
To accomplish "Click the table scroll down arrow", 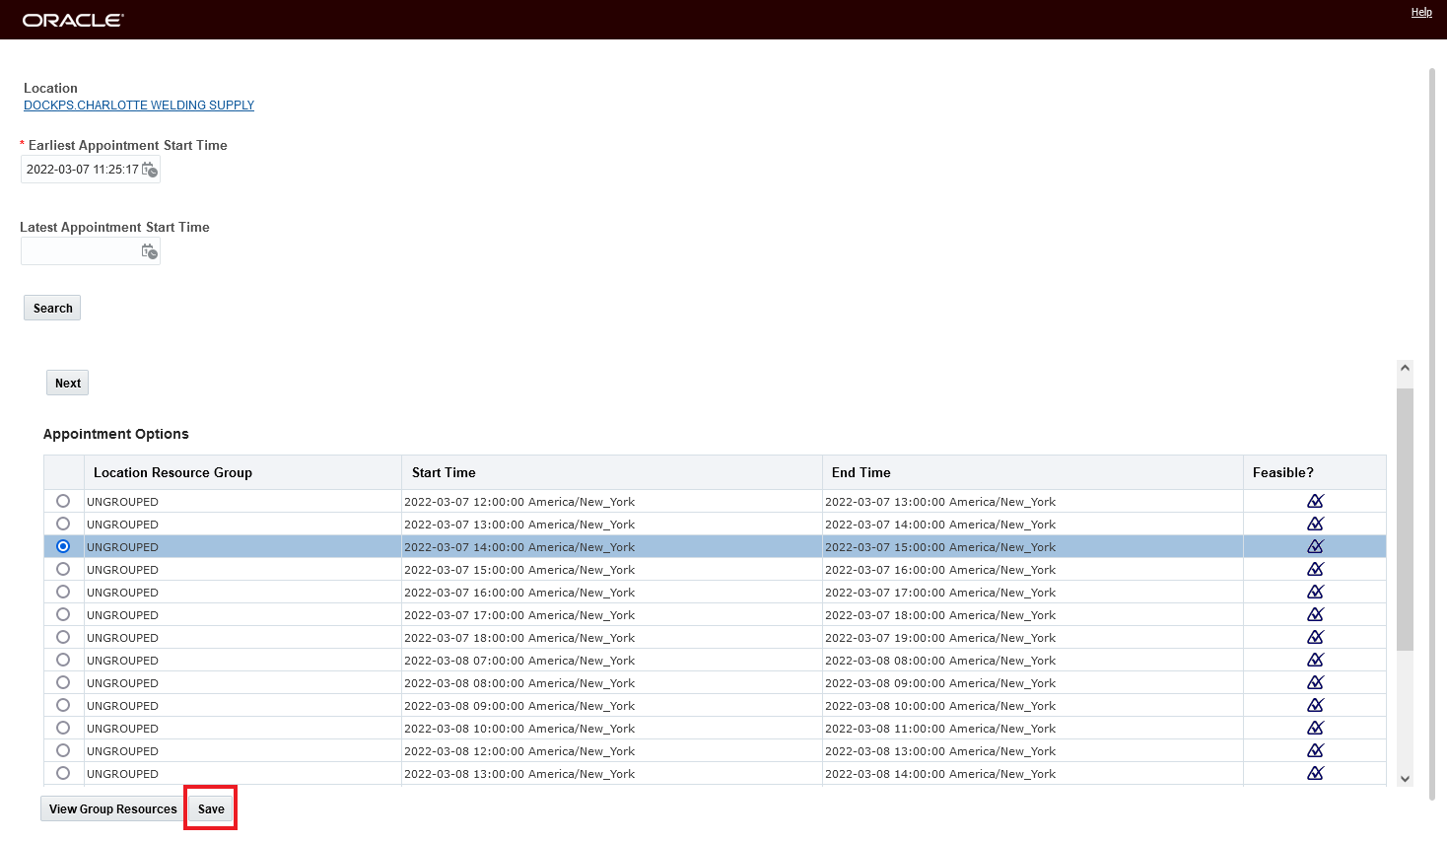I will click(1405, 779).
